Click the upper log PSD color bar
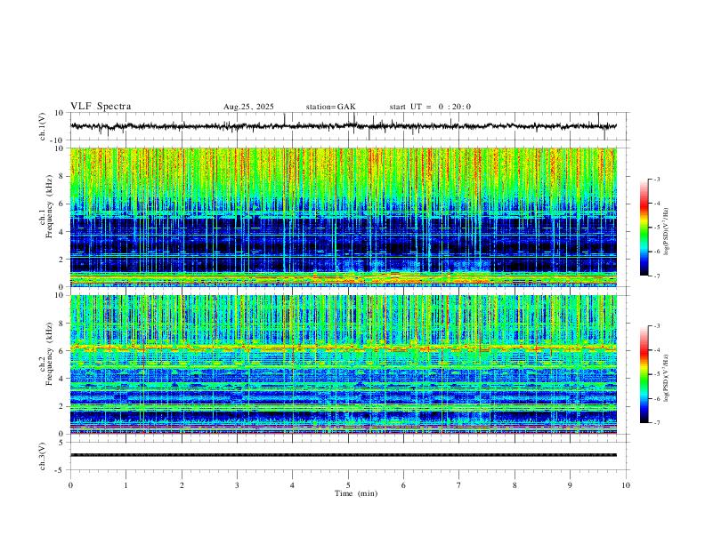Viewport: 705px width, 544px height. click(x=644, y=228)
